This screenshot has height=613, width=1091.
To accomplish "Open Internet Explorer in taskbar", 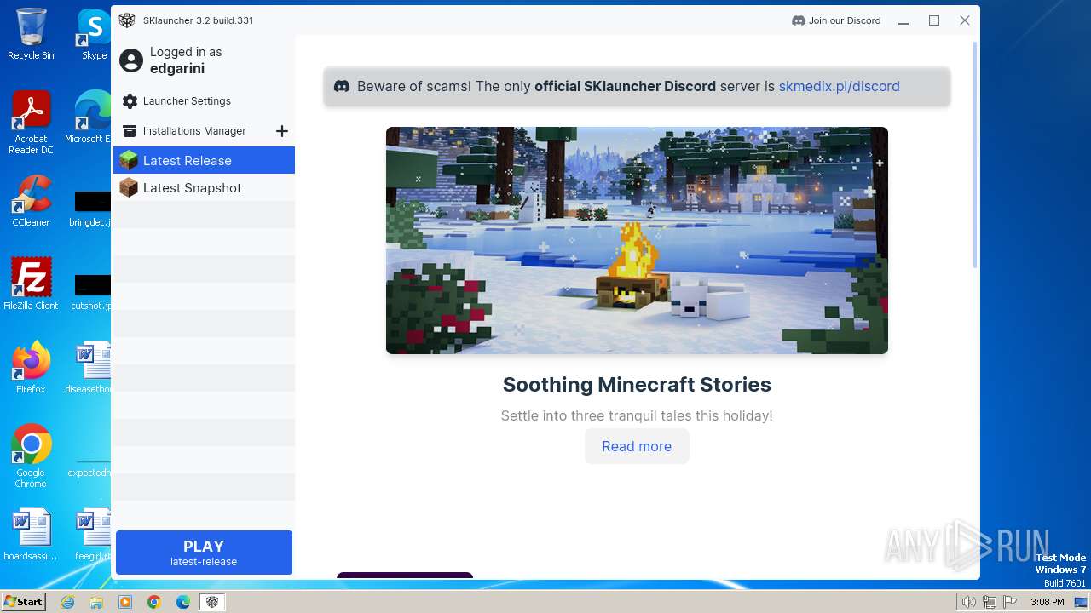I will 67,602.
